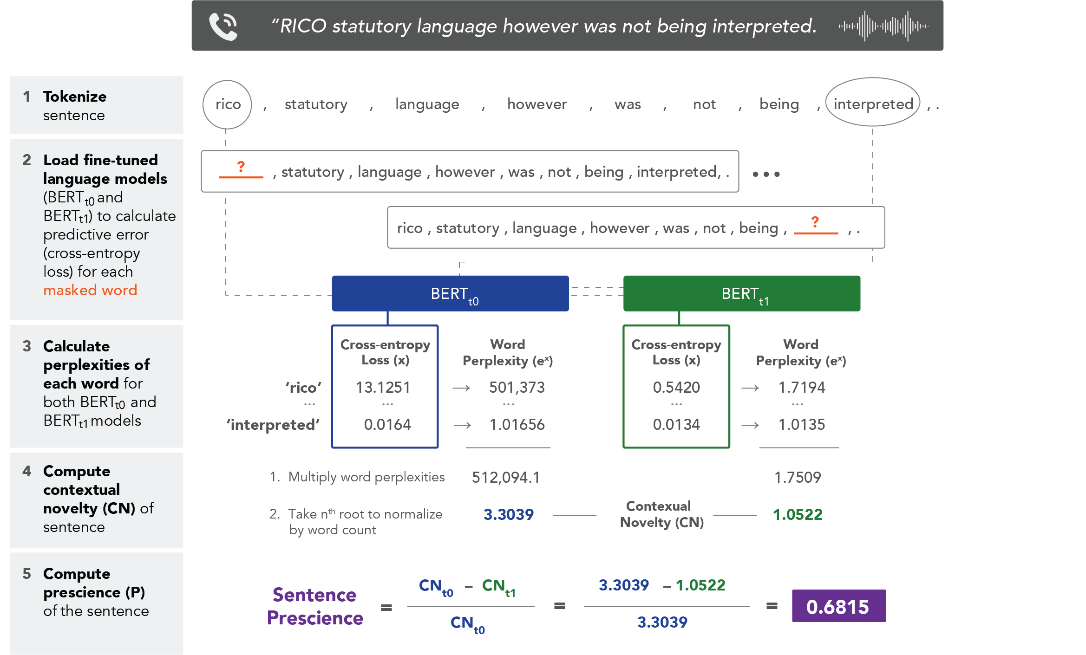Click the arrow beside 13.1251 loss

tap(461, 388)
